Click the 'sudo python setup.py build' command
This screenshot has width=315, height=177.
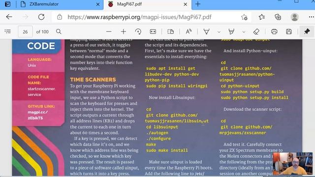click(252, 92)
